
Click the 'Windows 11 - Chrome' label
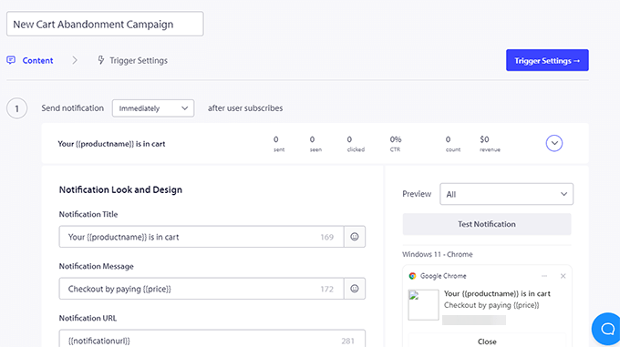point(438,254)
